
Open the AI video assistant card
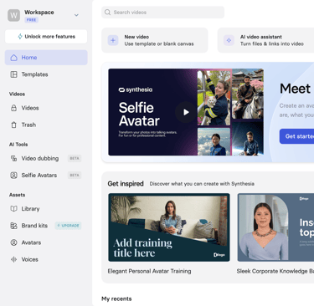click(x=265, y=40)
